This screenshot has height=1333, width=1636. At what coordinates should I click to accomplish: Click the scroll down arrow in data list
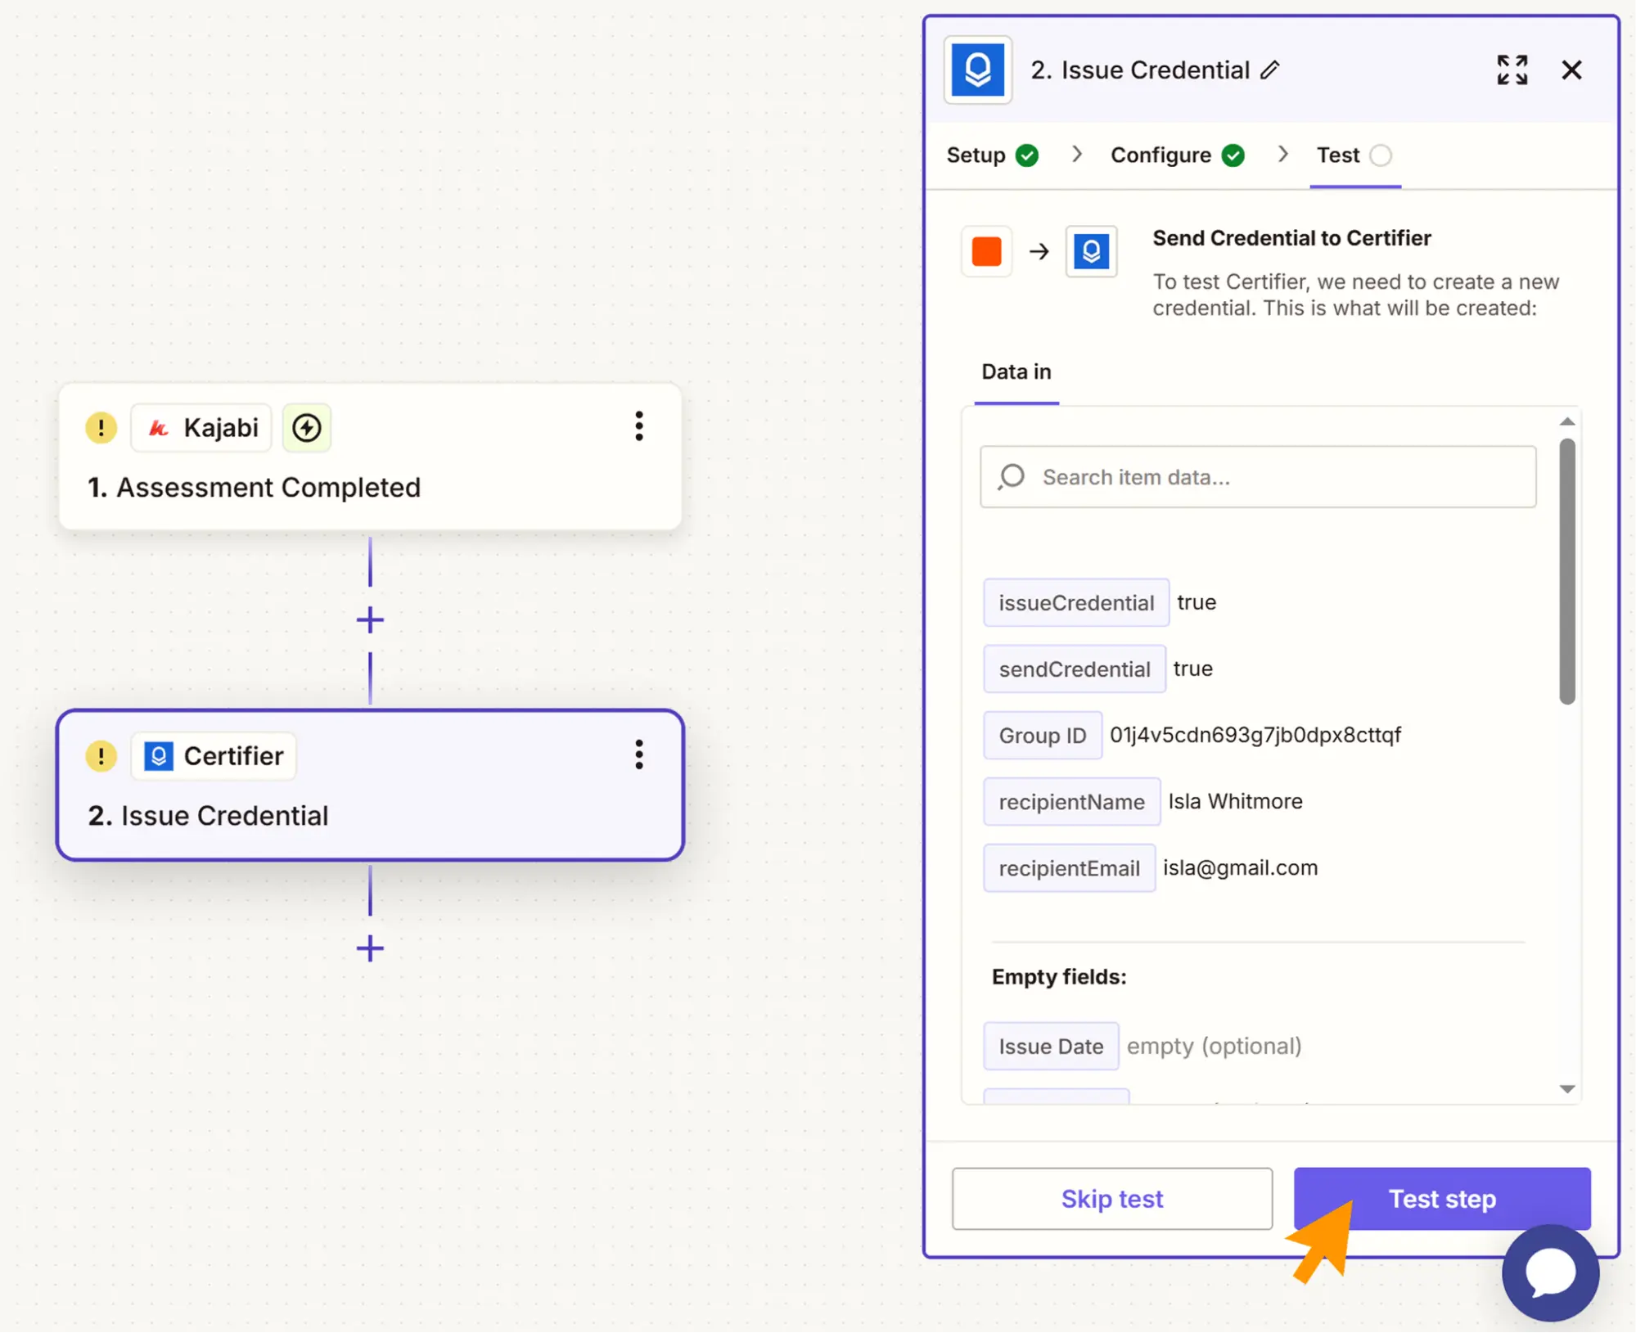[x=1566, y=1089]
